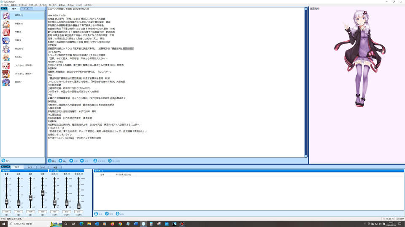Screen dimensions: 405x227
Task: Click the 再生 (play) icon
Action: point(50,161)
